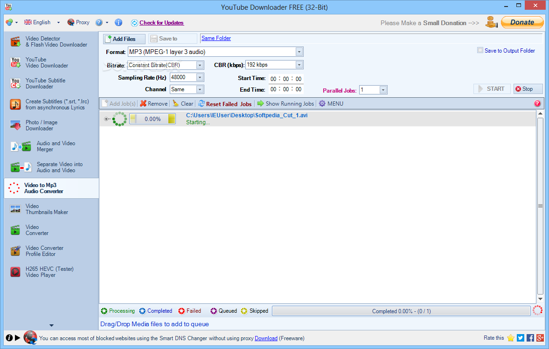Click the Donate button
549x349 pixels.
tap(522, 22)
